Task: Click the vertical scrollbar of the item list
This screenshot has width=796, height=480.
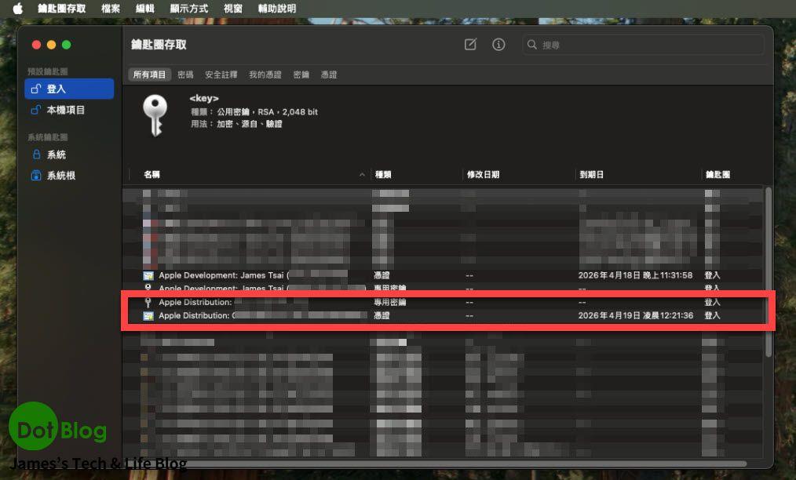Action: tap(768, 267)
